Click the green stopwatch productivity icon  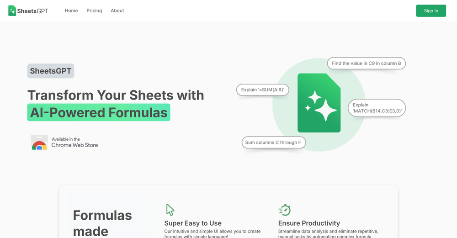[x=285, y=210]
